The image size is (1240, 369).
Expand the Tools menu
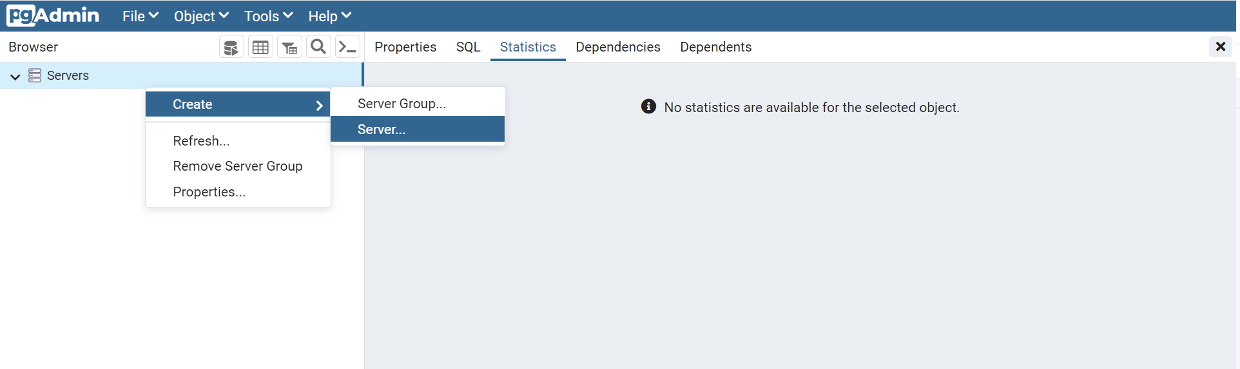268,16
